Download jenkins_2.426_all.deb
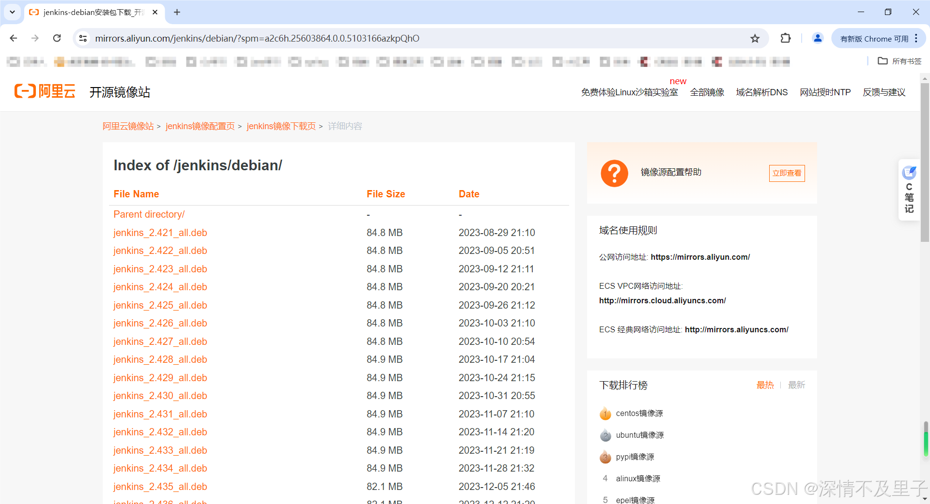The image size is (930, 504). pos(160,323)
